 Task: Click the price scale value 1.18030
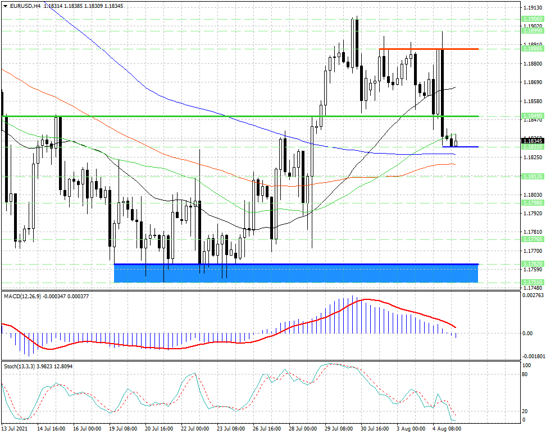pyautogui.click(x=533, y=195)
